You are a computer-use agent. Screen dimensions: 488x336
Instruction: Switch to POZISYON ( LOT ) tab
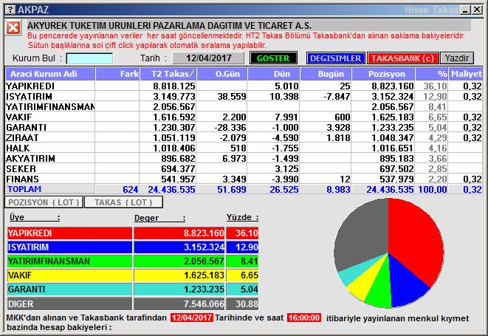(44, 202)
